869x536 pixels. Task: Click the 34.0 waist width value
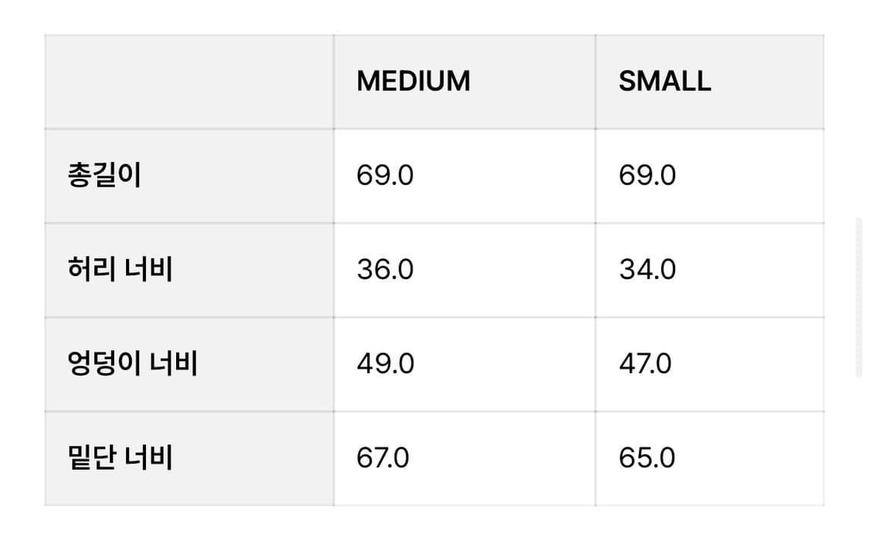[647, 270]
